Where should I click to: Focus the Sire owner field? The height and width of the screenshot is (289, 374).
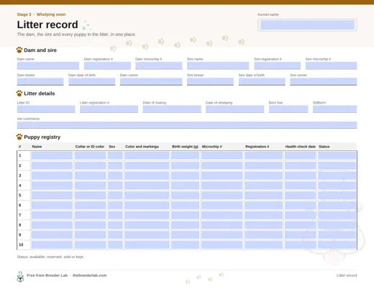pyautogui.click(x=324, y=81)
